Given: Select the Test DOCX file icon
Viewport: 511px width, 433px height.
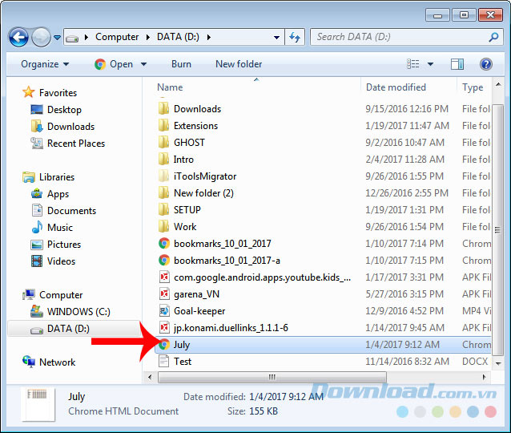Looking at the screenshot, I should (163, 361).
